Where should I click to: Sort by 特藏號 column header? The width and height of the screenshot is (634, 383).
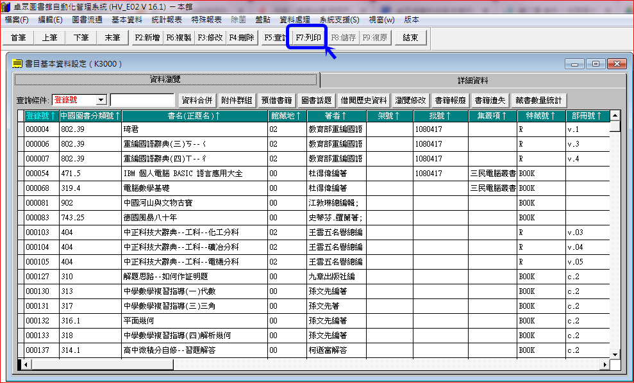point(542,116)
